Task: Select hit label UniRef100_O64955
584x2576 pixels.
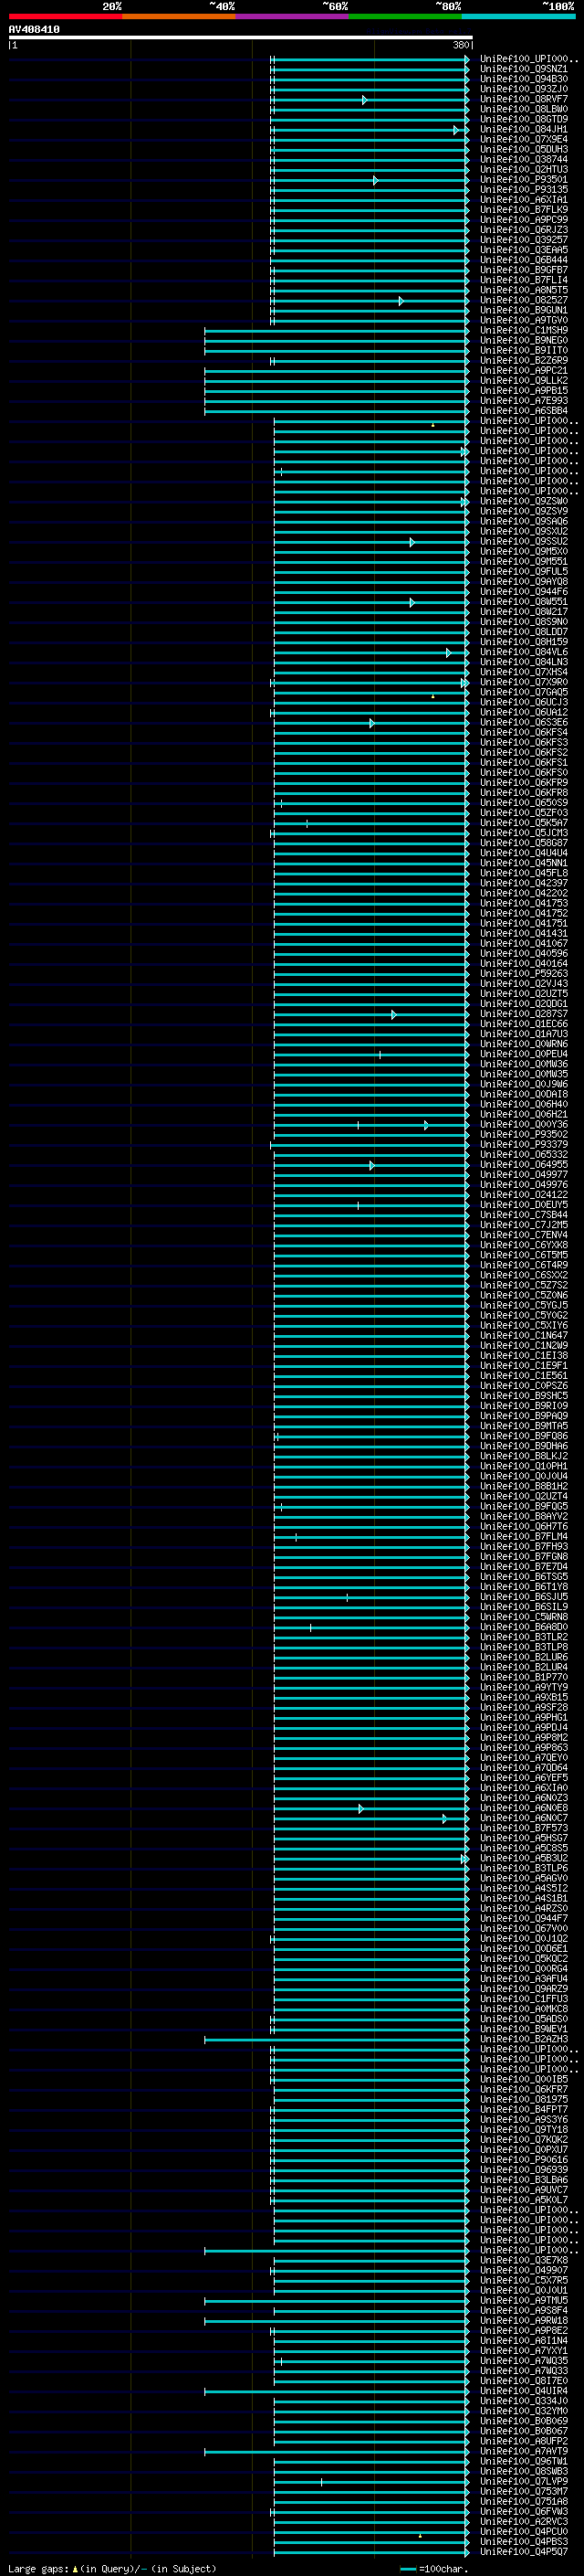Action: [524, 1165]
